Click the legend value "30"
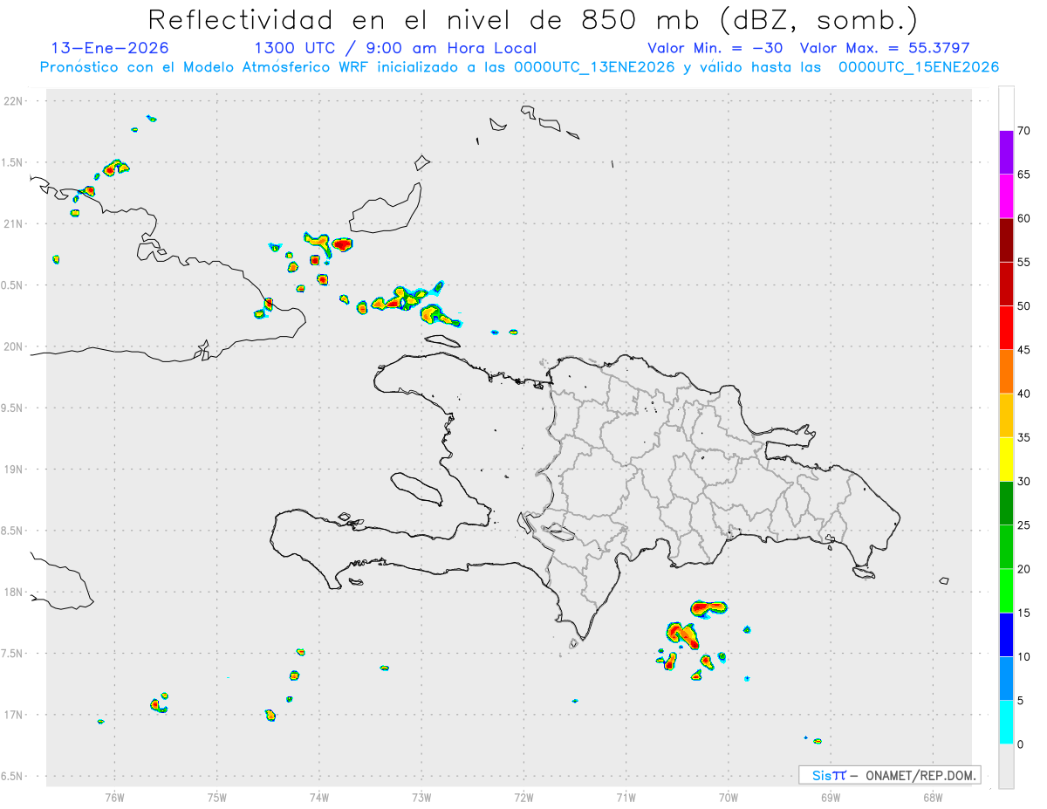The height and width of the screenshot is (809, 1047). tap(1024, 481)
